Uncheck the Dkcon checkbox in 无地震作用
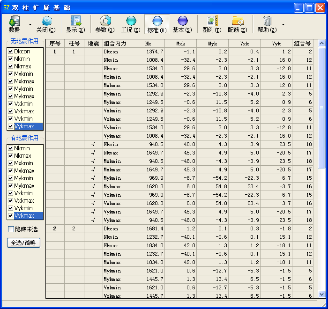Image resolution: width=328 pixels, height=309 pixels. point(10,51)
